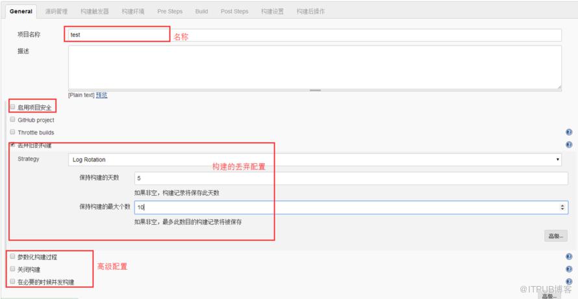Check the 关闭构建 checkbox
This screenshot has width=578, height=299.
pos(12,268)
